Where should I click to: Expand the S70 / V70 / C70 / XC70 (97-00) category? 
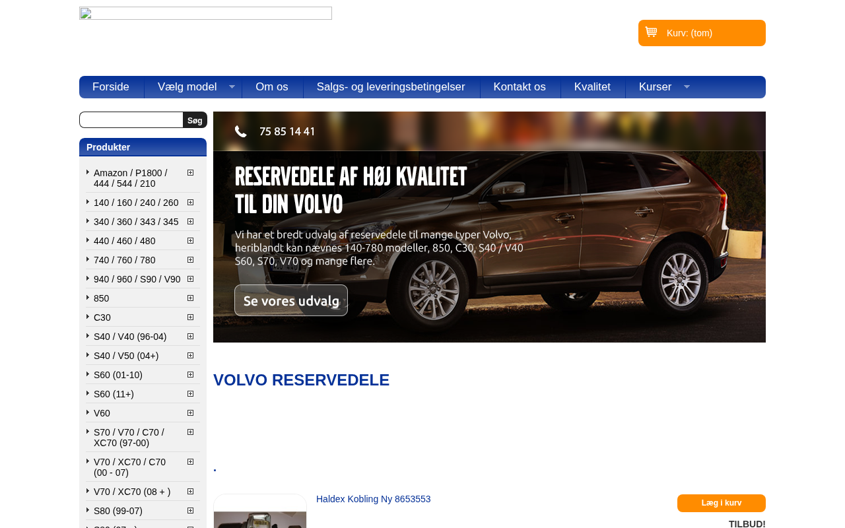pos(190,432)
